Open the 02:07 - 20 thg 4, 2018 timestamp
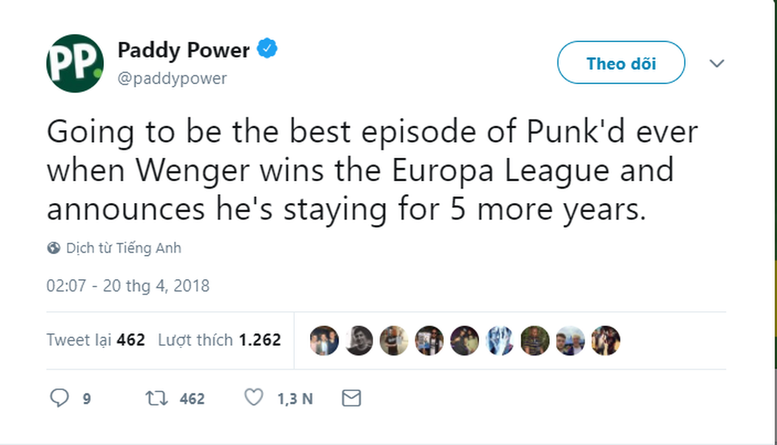Screen dimensions: 777x445 (x=128, y=286)
